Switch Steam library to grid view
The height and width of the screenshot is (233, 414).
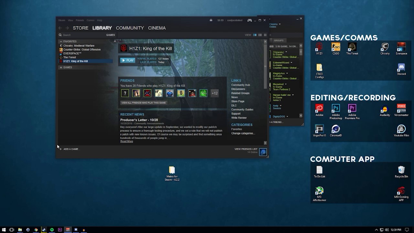coord(265,35)
